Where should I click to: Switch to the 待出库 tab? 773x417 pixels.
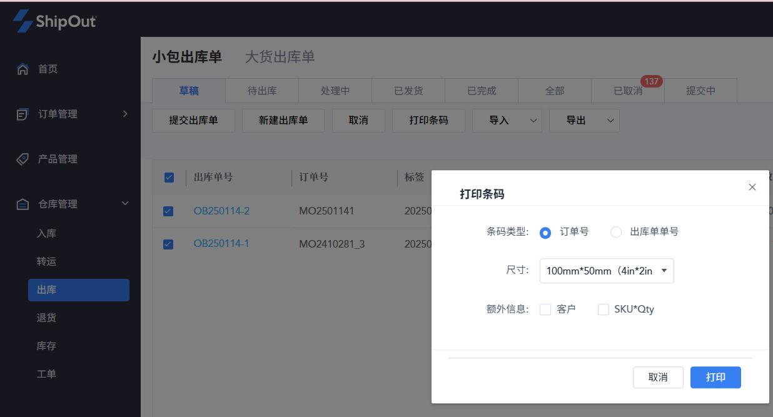coord(262,91)
